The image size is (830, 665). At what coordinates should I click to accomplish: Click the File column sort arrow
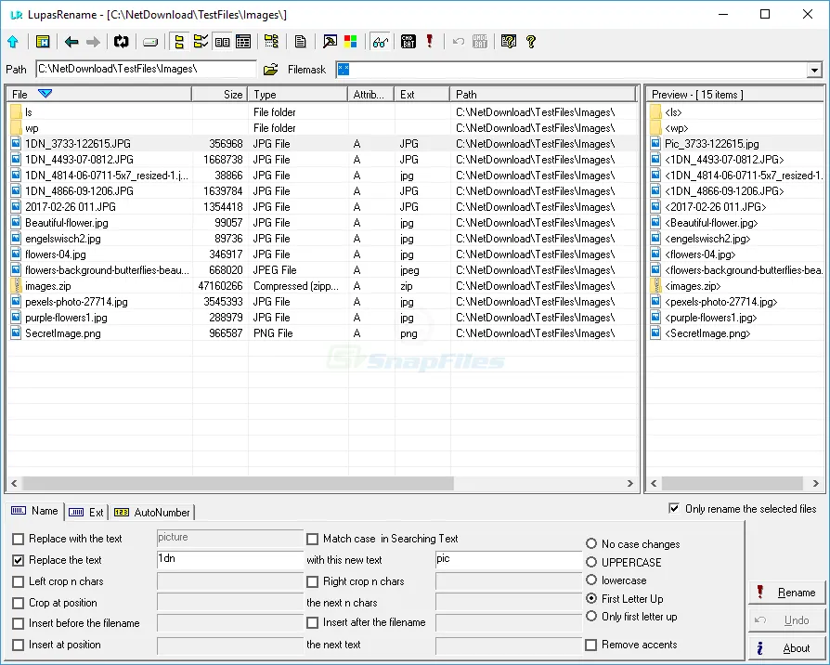click(45, 94)
